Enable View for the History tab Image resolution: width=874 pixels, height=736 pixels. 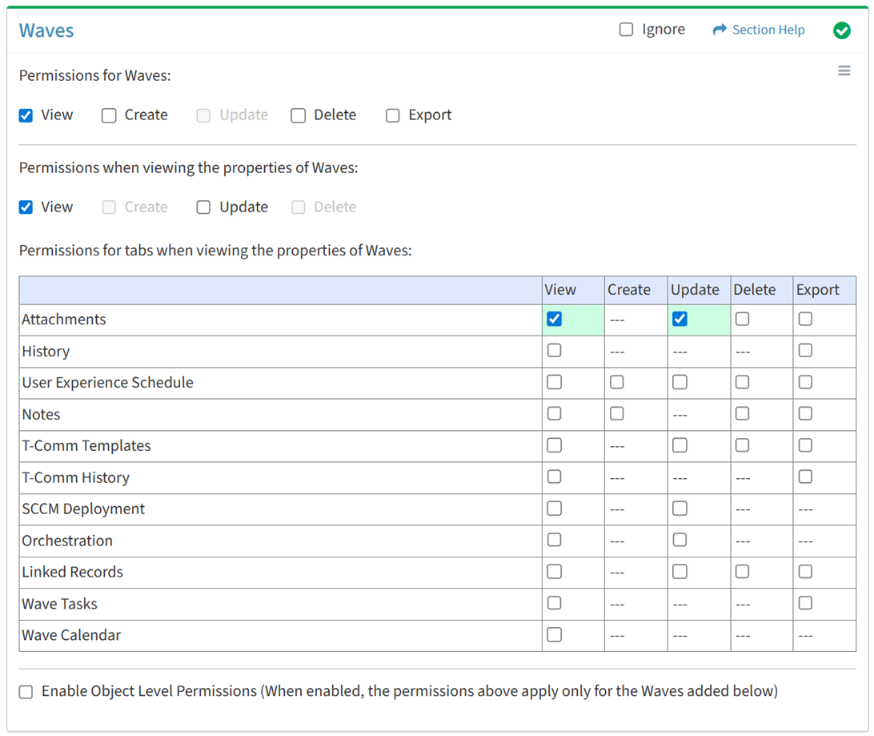[x=554, y=351]
